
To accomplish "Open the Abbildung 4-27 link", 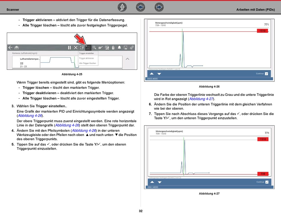I will (x=201, y=99).
